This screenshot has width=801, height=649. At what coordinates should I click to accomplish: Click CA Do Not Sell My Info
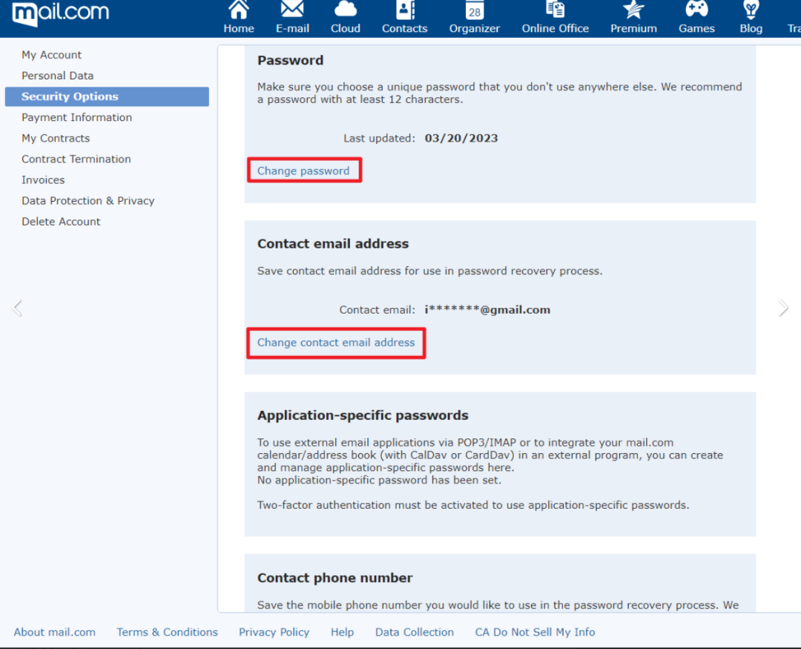coord(535,632)
